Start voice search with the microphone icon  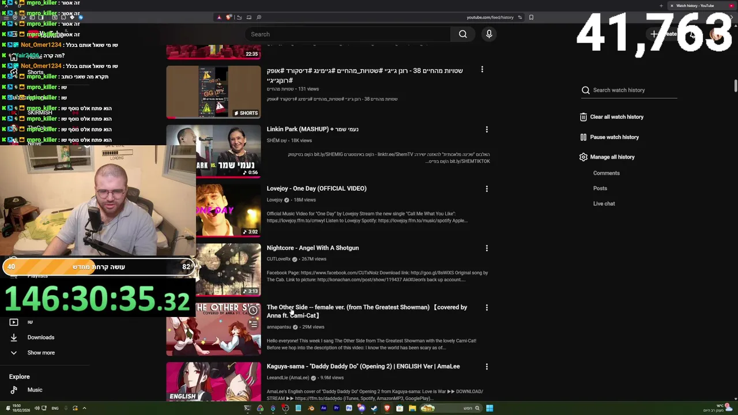coord(489,34)
